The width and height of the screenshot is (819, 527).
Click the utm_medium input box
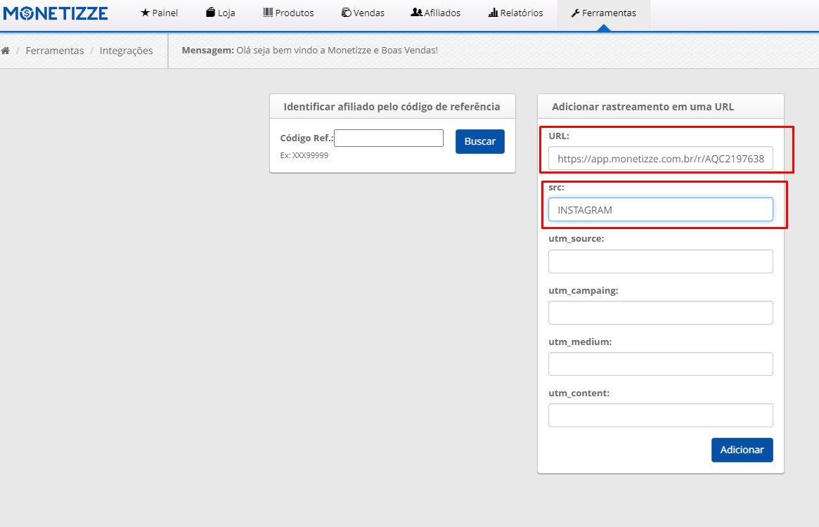pos(660,364)
